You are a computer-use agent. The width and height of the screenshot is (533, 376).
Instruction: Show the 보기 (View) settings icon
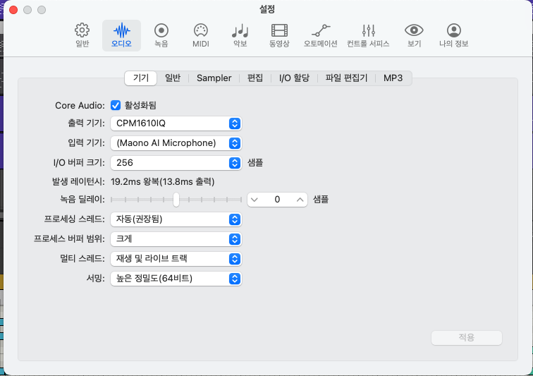coord(414,35)
